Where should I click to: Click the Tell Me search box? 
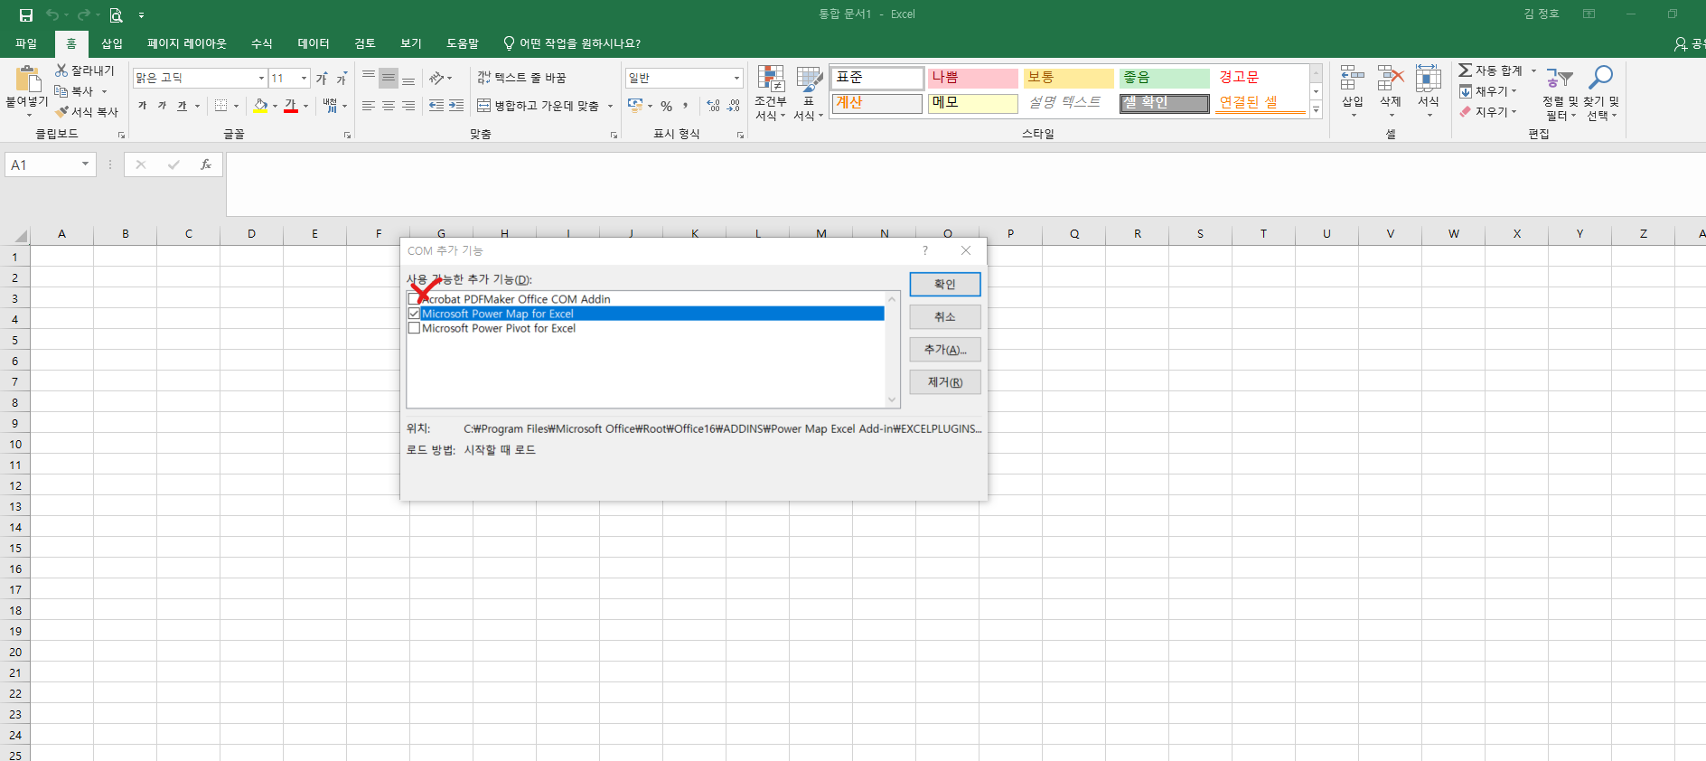point(572,43)
